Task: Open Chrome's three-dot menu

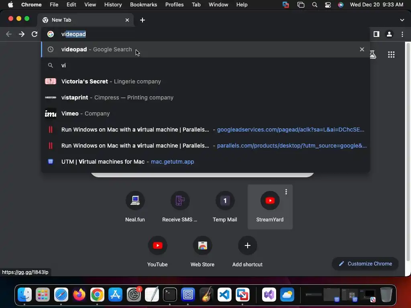Action: point(402,34)
